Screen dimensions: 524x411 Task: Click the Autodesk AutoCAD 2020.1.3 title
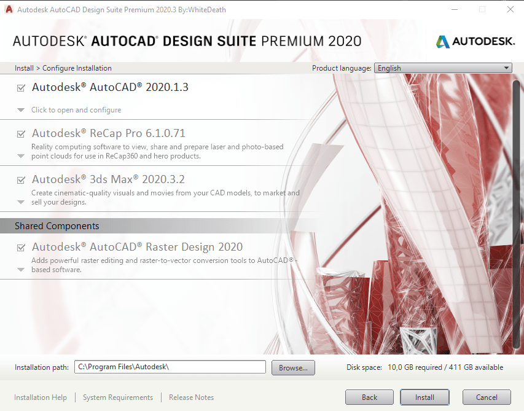[110, 87]
